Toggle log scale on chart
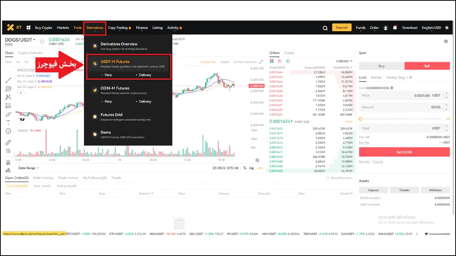 (252, 168)
